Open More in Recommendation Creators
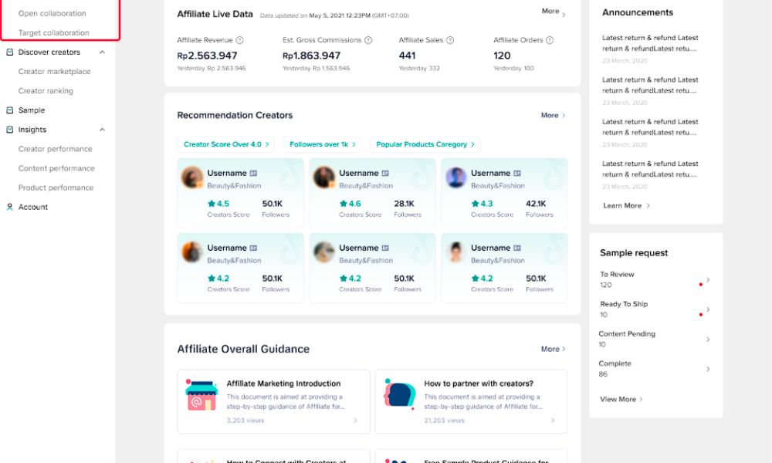 coord(554,115)
